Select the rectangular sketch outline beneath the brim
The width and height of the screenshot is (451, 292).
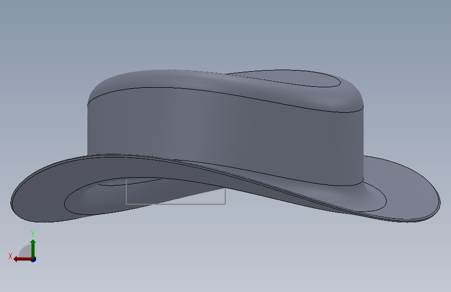tap(175, 191)
